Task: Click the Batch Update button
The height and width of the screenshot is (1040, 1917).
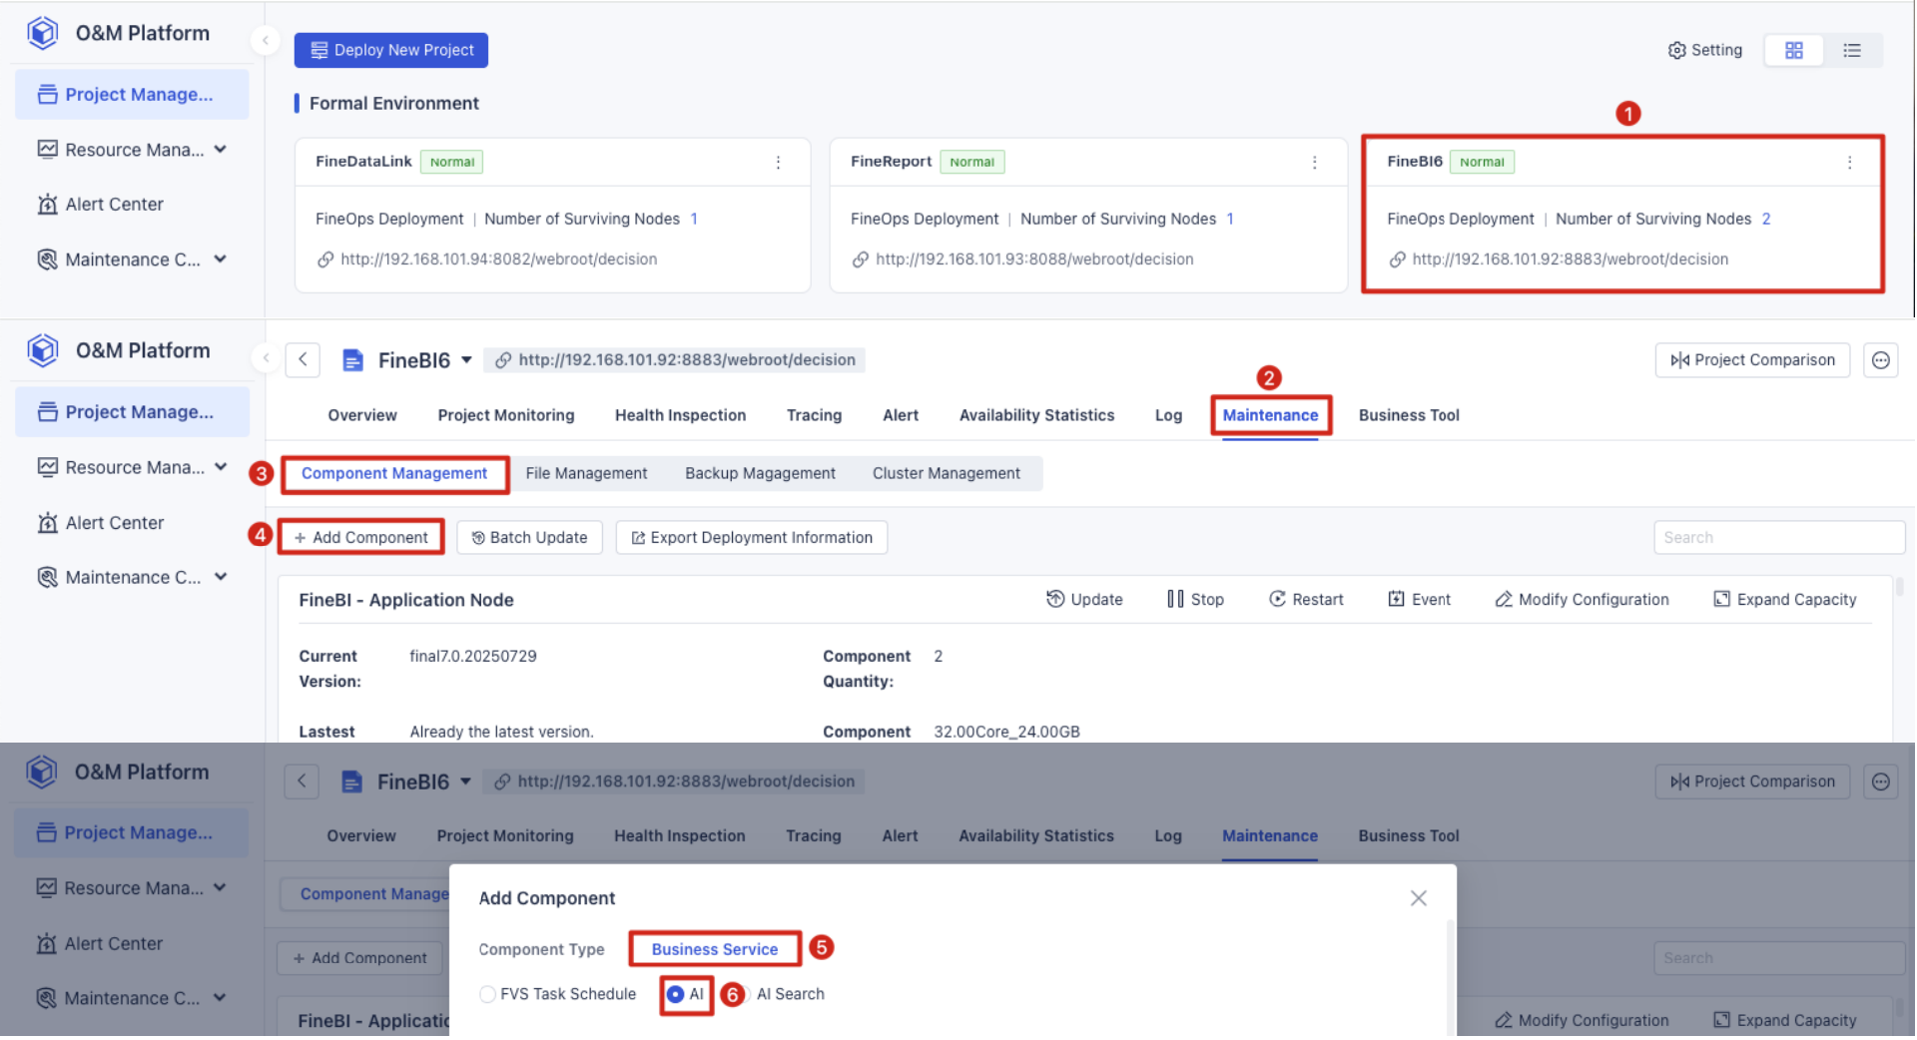Action: (529, 537)
